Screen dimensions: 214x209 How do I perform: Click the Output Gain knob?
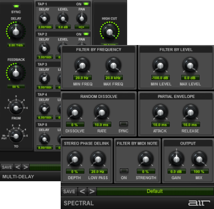click(x=176, y=159)
